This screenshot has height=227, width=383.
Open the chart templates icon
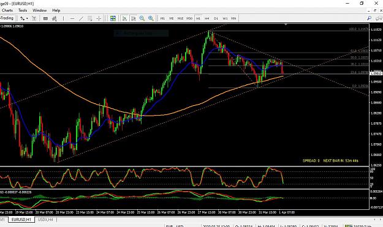tap(34, 18)
